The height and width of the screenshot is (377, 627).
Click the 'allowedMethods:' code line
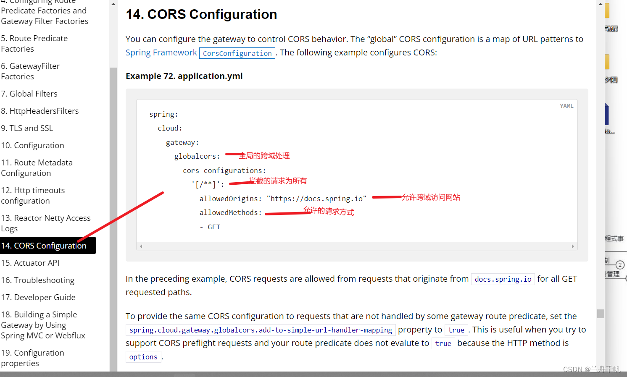(x=231, y=212)
